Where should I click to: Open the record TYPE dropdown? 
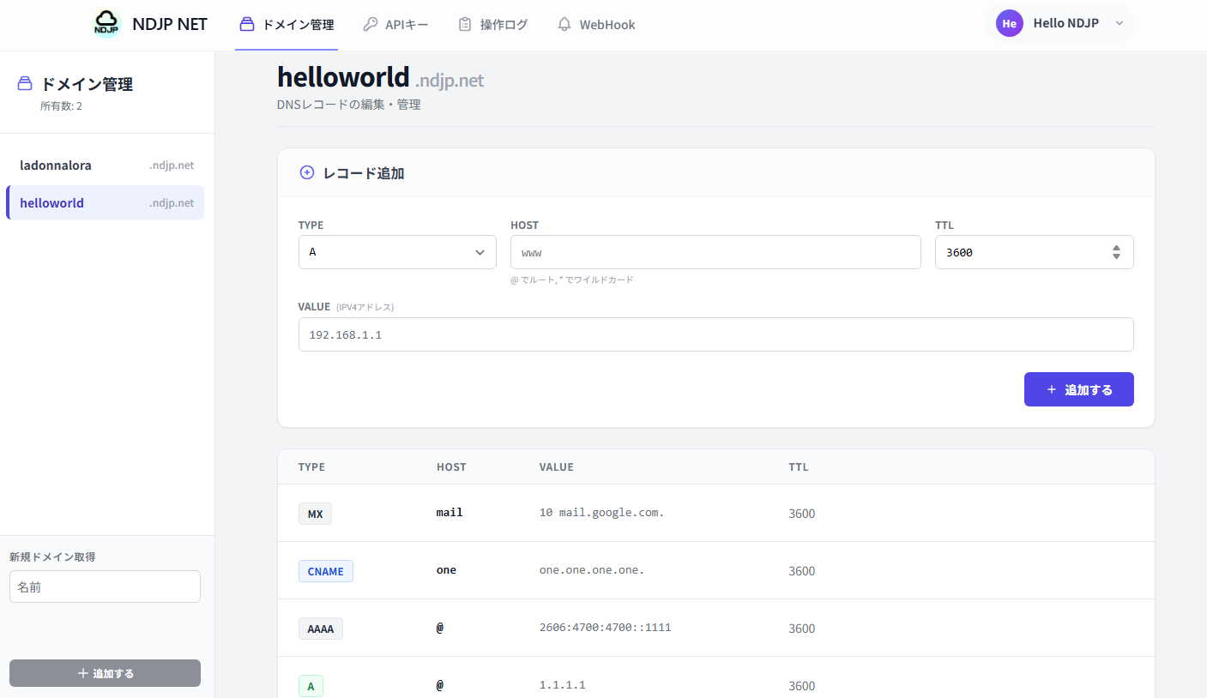pyautogui.click(x=396, y=251)
